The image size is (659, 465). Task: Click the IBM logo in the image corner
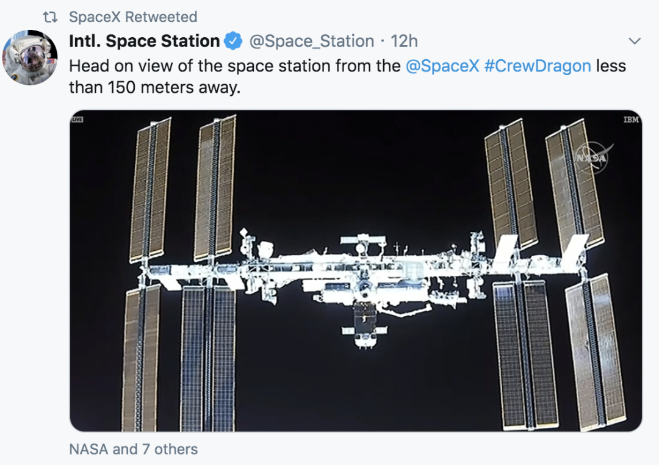tap(631, 120)
